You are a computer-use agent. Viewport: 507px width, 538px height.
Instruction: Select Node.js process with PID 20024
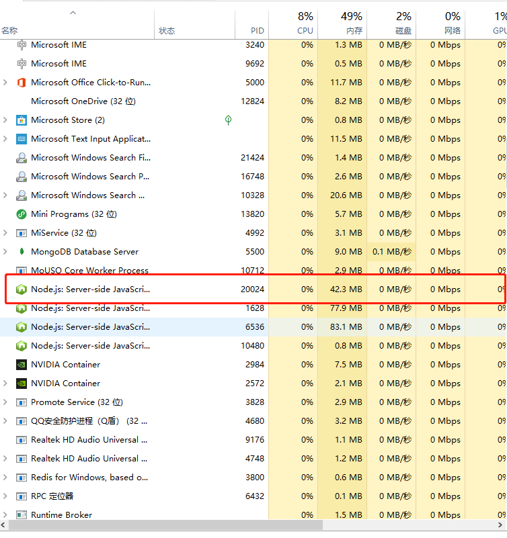(253, 289)
